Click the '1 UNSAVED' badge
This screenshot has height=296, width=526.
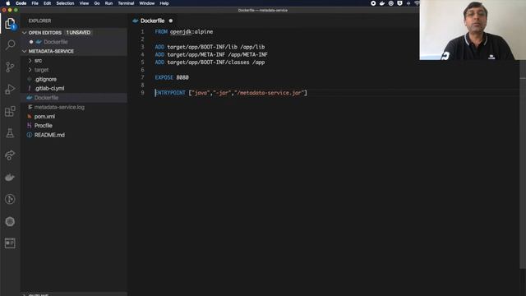(78, 33)
